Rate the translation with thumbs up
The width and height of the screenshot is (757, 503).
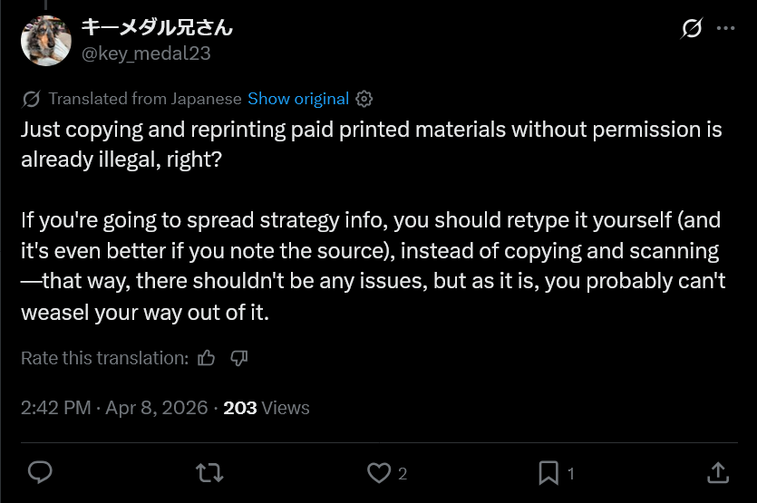pos(207,358)
